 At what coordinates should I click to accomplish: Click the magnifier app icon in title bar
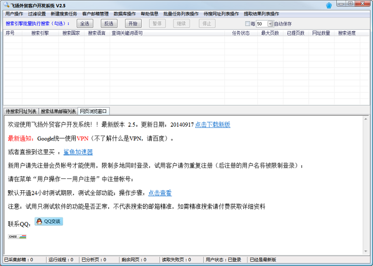click(6, 5)
